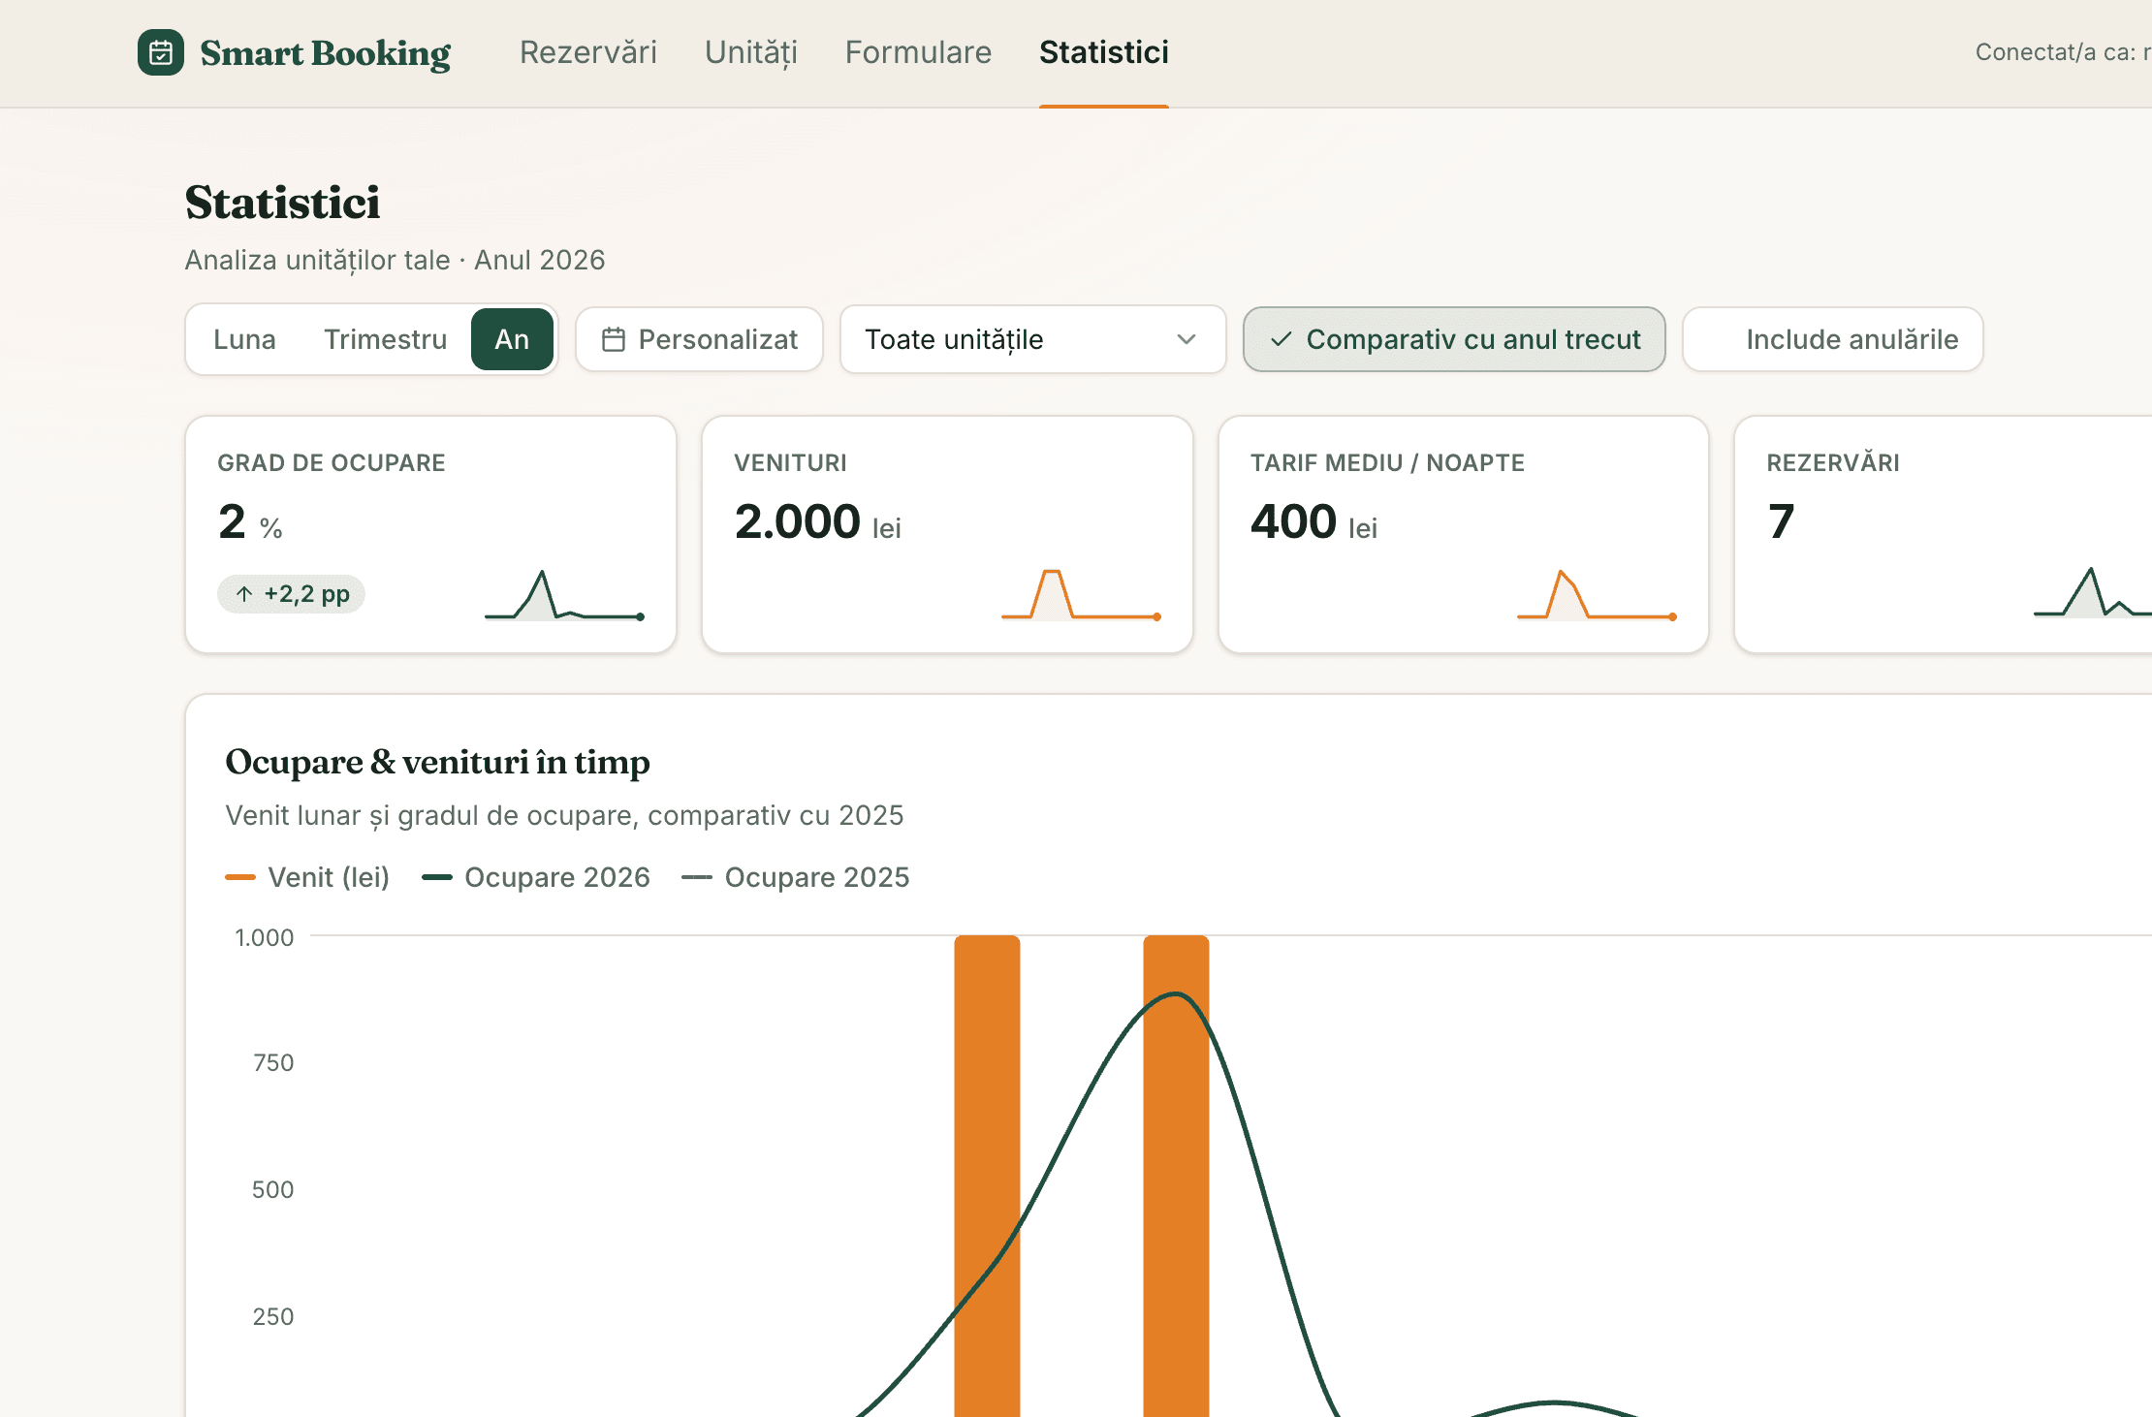Enable the Include anulările option

click(x=1832, y=339)
